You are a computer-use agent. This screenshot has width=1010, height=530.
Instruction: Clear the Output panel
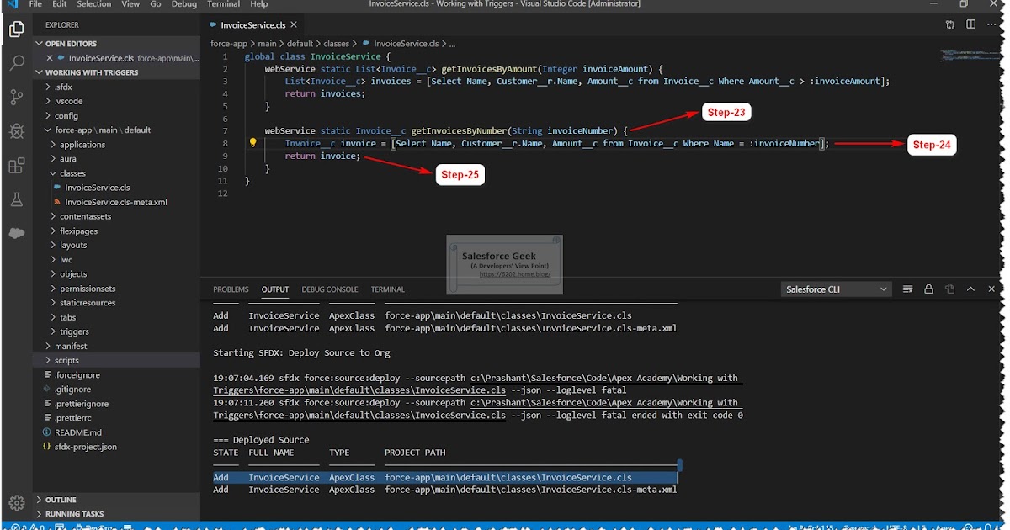point(907,289)
